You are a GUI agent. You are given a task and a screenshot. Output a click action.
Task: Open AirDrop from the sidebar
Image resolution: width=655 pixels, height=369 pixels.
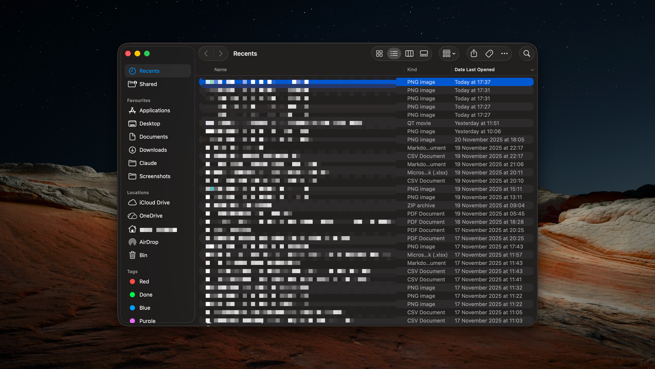pyautogui.click(x=148, y=242)
